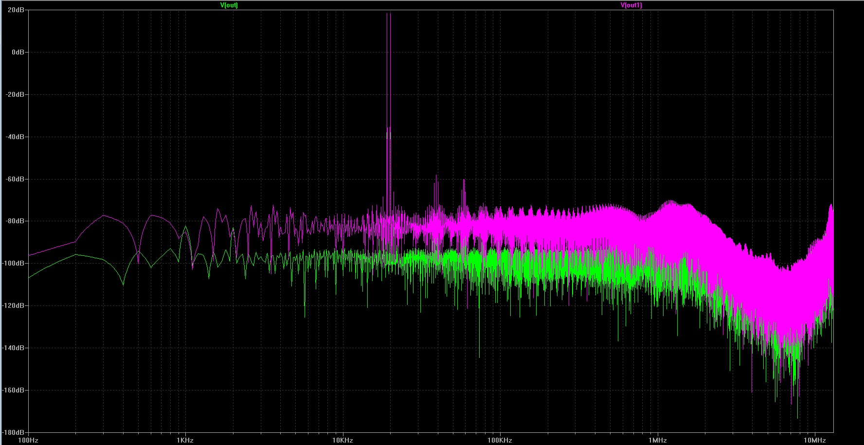Click the -160dB vertical axis label
The image size is (864, 445).
click(13, 390)
